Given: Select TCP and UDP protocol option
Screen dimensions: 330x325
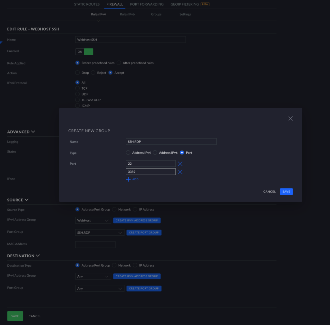Looking at the screenshot, I should coord(77,100).
